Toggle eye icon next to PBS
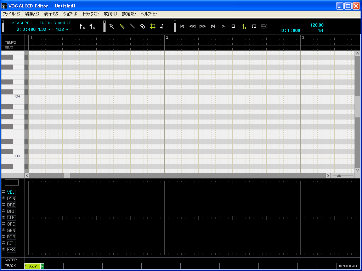Image resolution: width=362 pixels, height=271 pixels. tap(4, 249)
